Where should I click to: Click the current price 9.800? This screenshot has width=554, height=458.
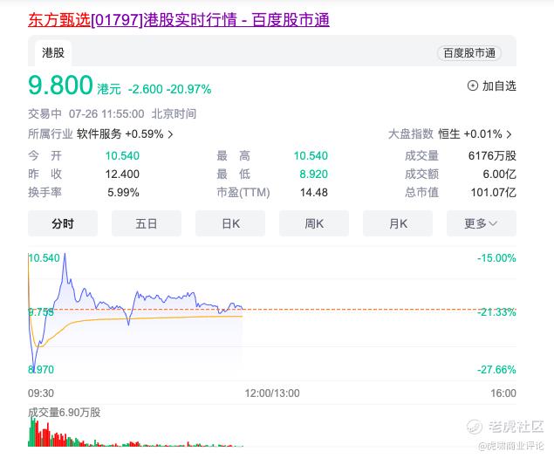(x=60, y=85)
